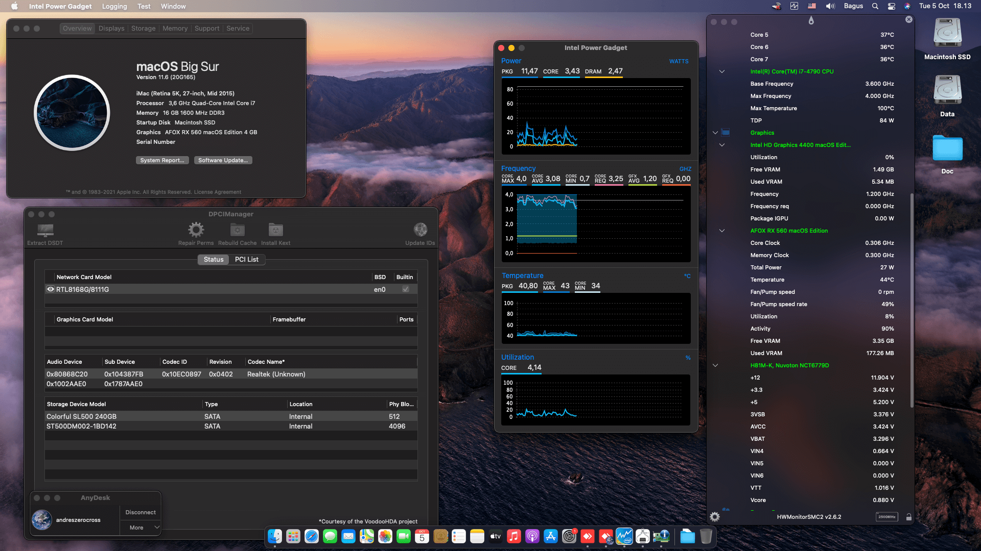This screenshot has width=981, height=551.
Task: Click the macOS Big Sur artwork thumbnail
Action: pyautogui.click(x=72, y=113)
